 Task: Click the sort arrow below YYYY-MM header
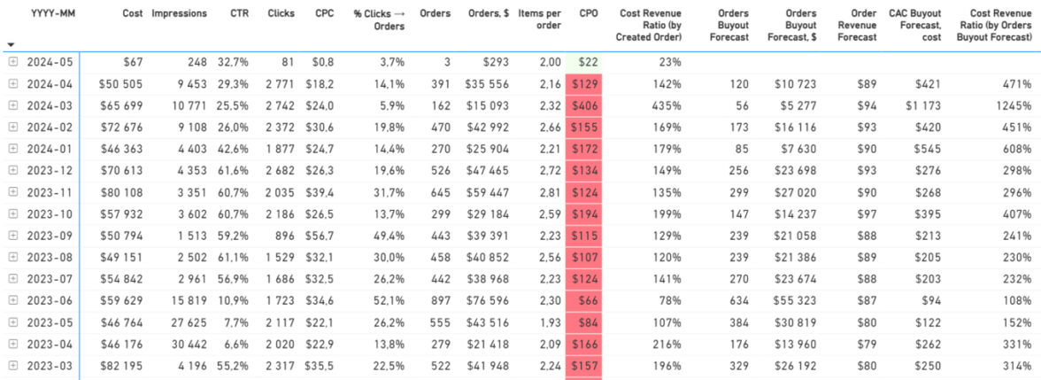coord(11,44)
